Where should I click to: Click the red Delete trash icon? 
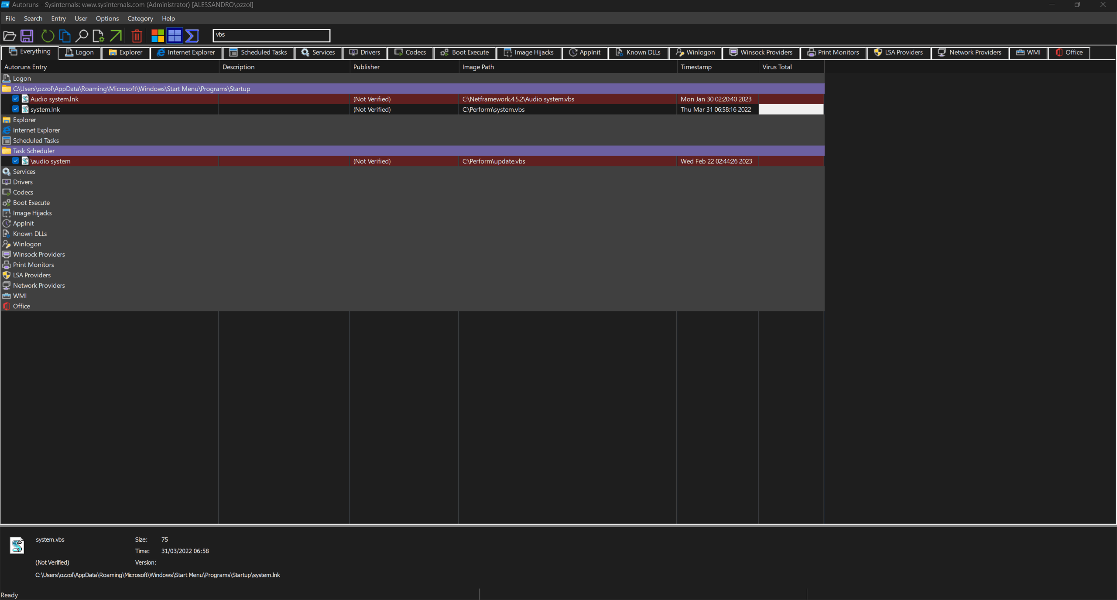137,36
